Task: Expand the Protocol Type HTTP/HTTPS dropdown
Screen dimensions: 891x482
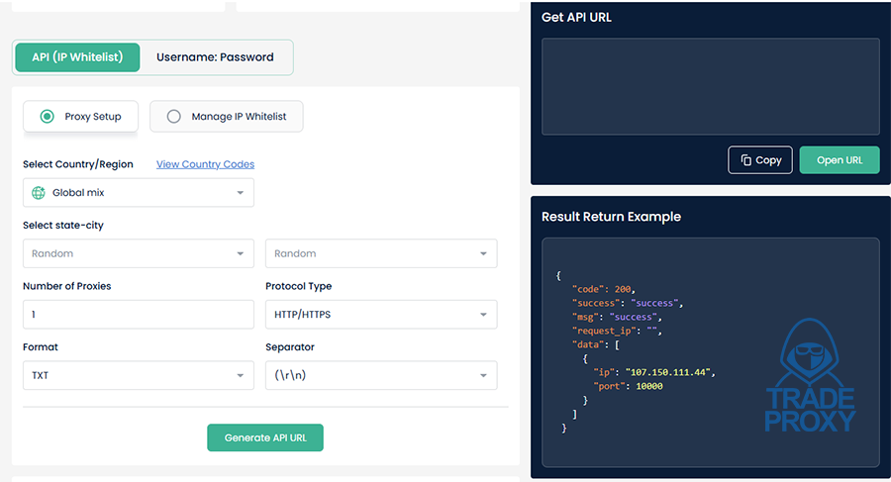Action: coord(380,315)
